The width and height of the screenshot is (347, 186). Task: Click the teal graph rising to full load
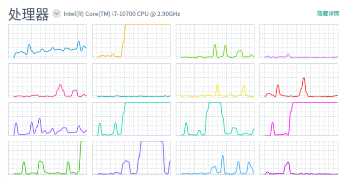coord(131,119)
